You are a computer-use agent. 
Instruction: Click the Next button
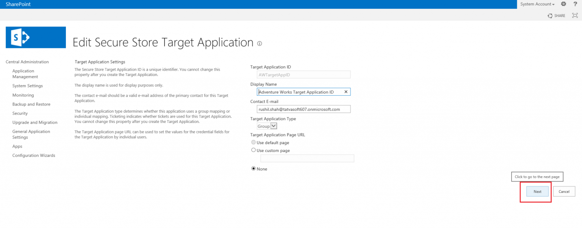tap(537, 191)
